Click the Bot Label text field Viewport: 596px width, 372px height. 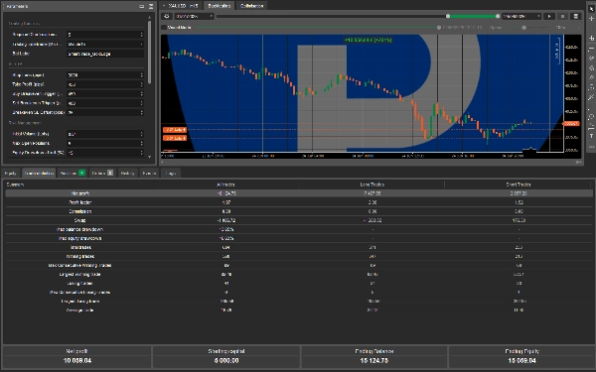pyautogui.click(x=105, y=54)
